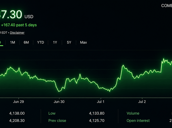Click the Open interest label

(138, 121)
